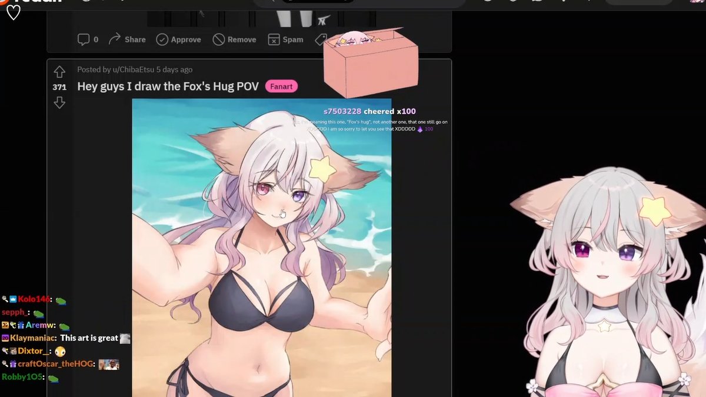Click the heart icon in top-left corner

pyautogui.click(x=13, y=12)
